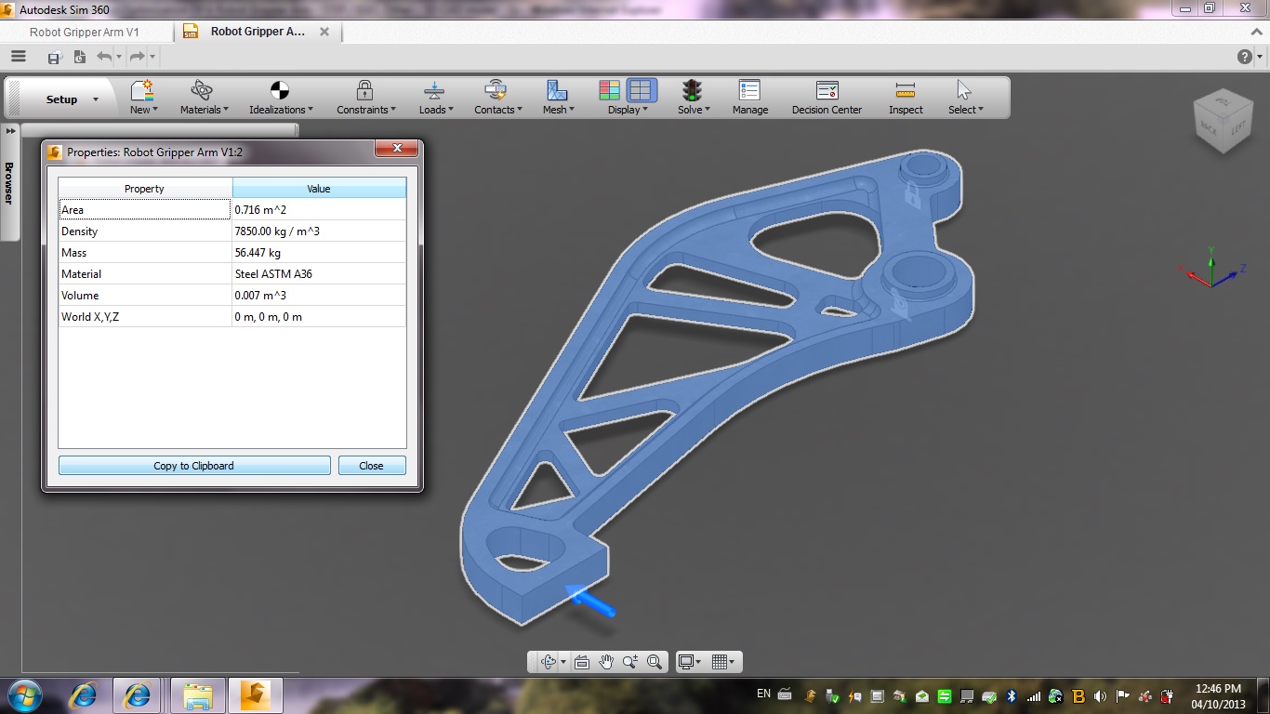The width and height of the screenshot is (1270, 714).
Task: Click the Autodesk Sim 360 taskbar button
Action: pyautogui.click(x=255, y=695)
